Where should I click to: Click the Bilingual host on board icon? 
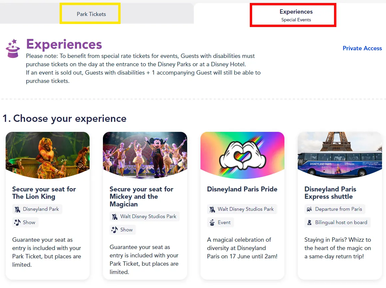point(309,222)
